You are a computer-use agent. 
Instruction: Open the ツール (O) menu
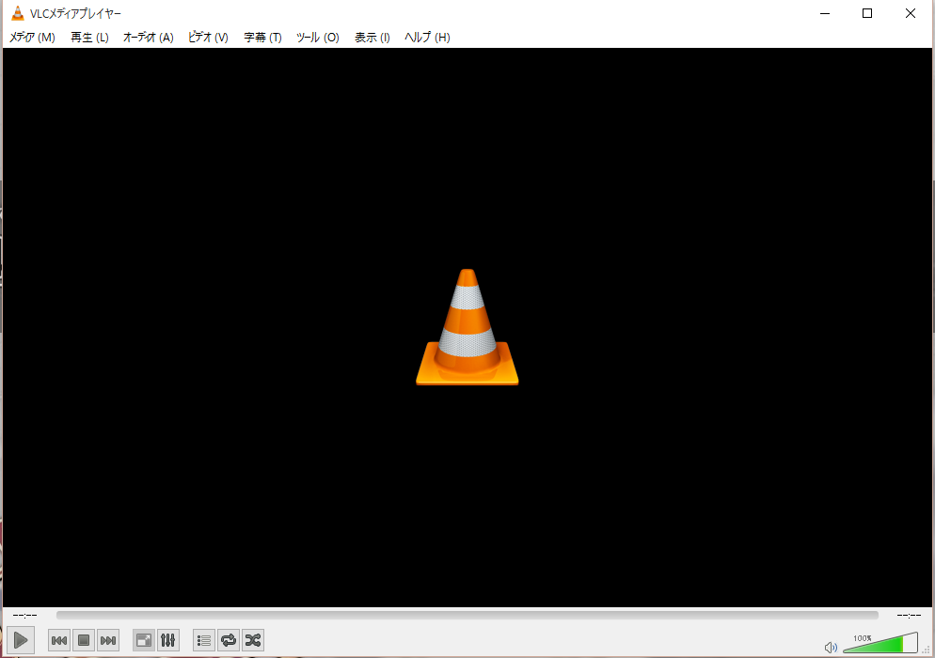317,37
